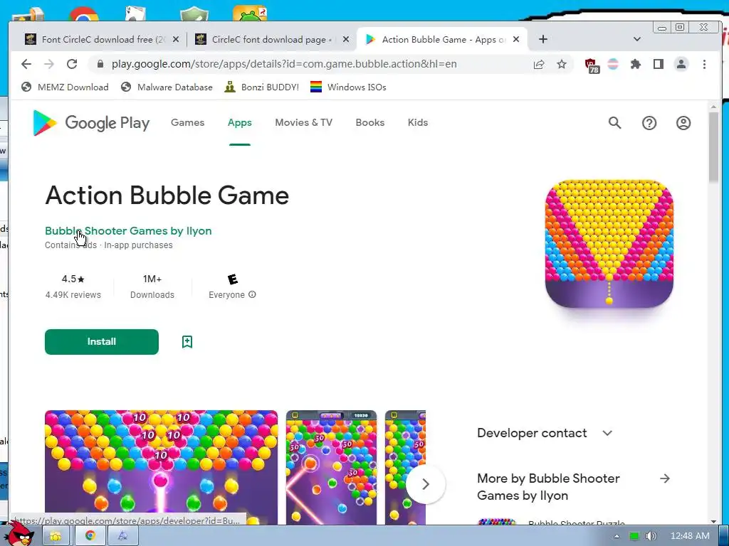Image resolution: width=729 pixels, height=546 pixels.
Task: Go to the Games section
Action: (x=187, y=122)
